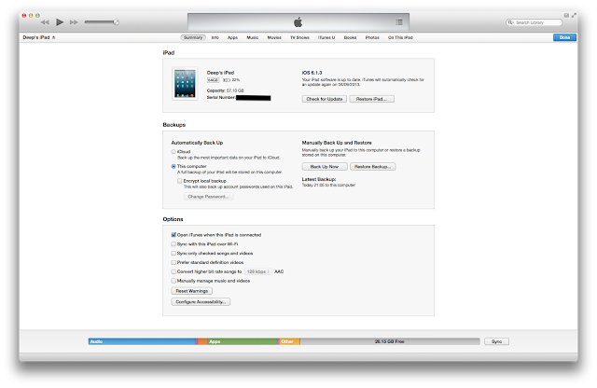
Task: Click Change Password... button
Action: [x=209, y=197]
